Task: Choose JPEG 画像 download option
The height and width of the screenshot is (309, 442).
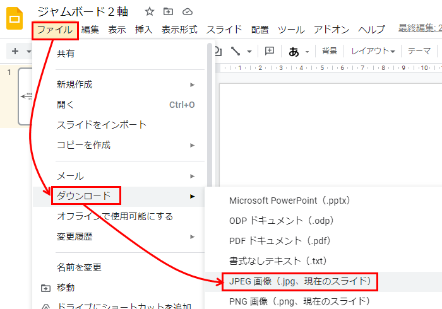Action: tap(299, 281)
